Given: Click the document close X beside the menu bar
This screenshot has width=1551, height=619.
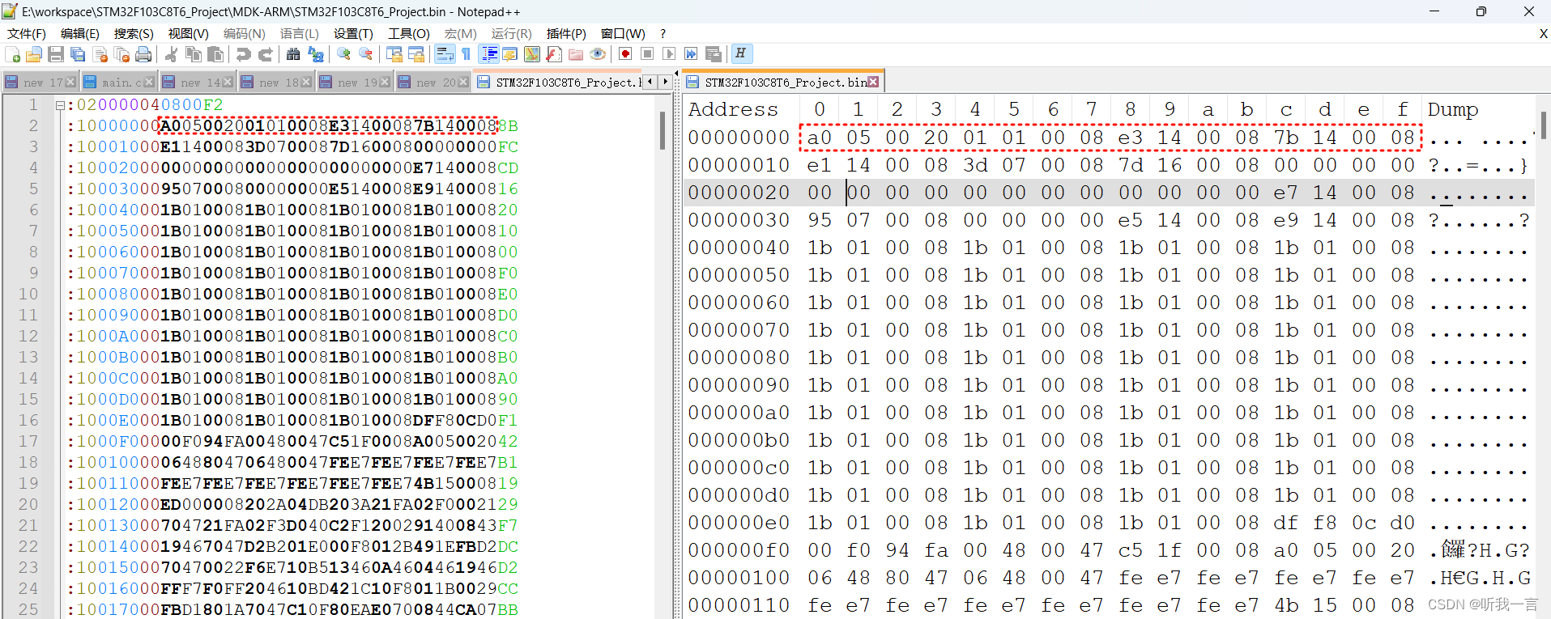Looking at the screenshot, I should (x=1543, y=33).
